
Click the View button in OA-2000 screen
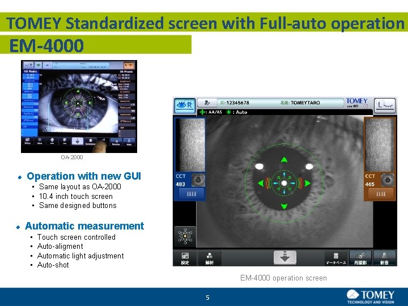pyautogui.click(x=40, y=141)
